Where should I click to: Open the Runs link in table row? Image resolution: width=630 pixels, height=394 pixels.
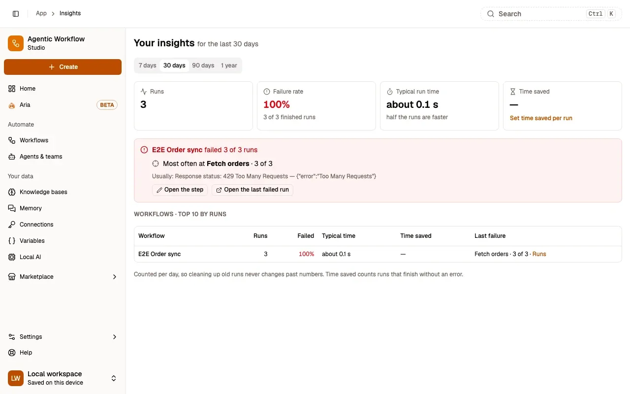click(x=539, y=254)
